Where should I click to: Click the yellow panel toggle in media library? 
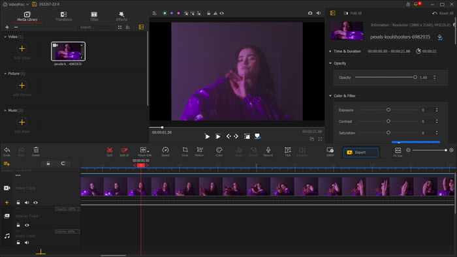click(142, 27)
